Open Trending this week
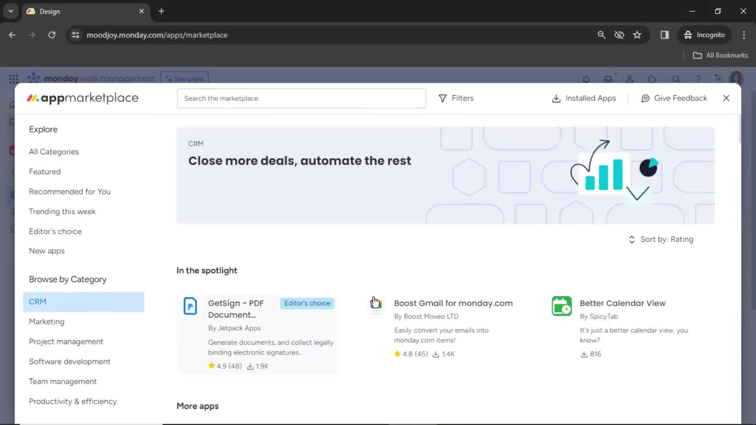 (62, 212)
